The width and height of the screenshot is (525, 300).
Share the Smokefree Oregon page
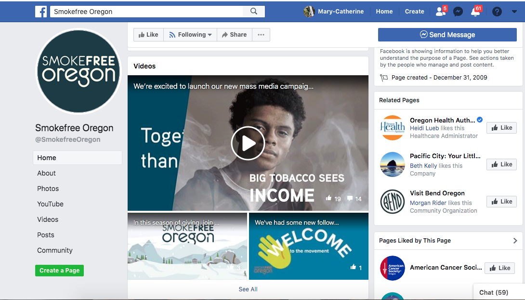[234, 35]
